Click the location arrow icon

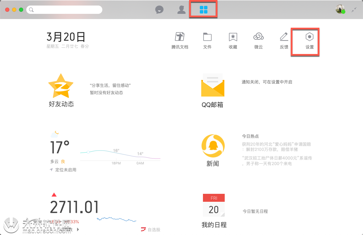tap(51, 170)
